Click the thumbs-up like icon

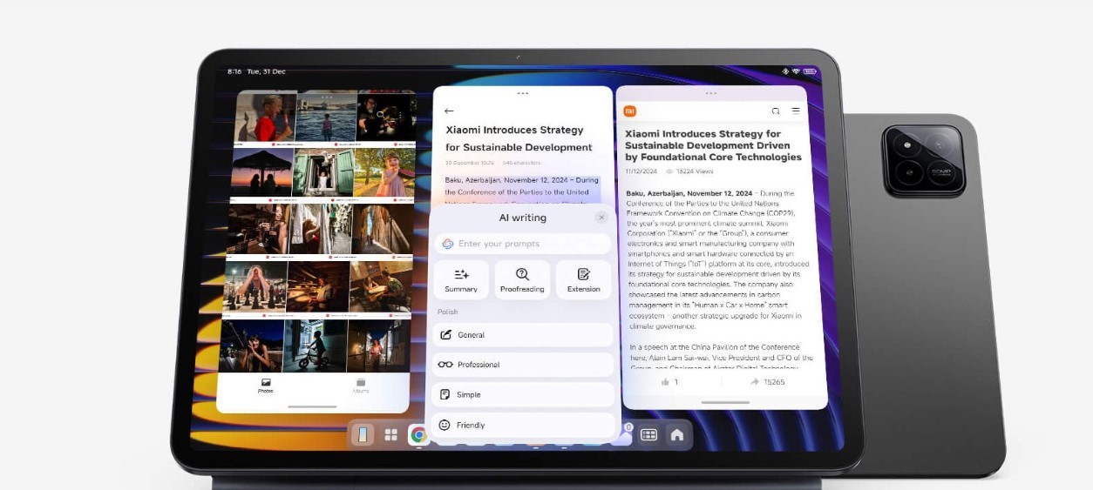(x=665, y=382)
